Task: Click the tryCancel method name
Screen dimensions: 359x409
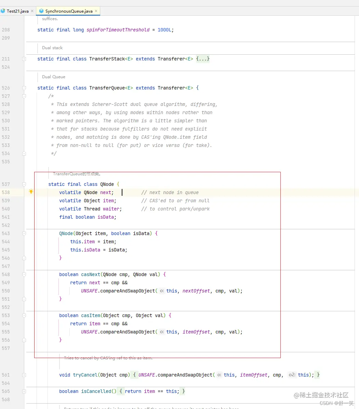Action: tap(85, 375)
